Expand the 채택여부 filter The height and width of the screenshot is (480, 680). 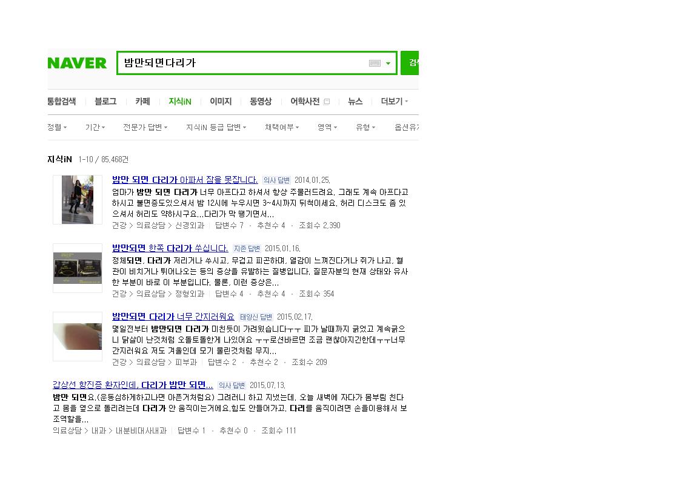coord(281,127)
